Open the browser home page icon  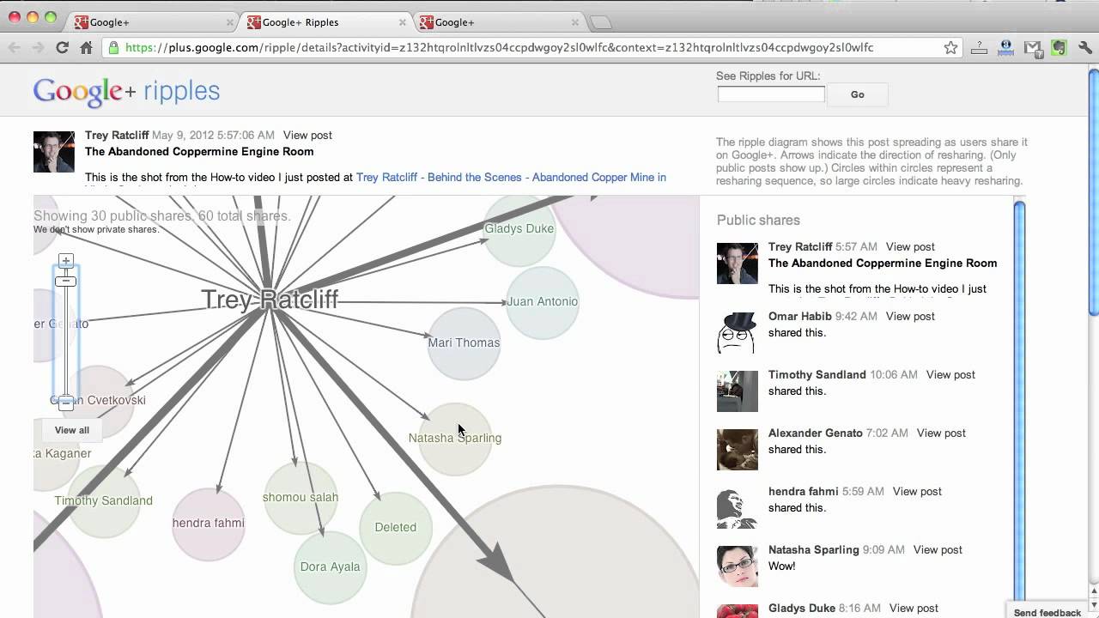click(x=86, y=48)
